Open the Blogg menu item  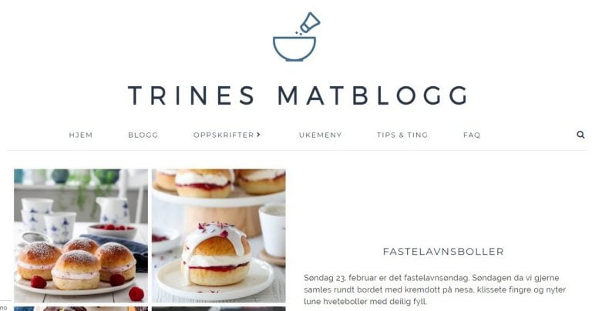[143, 135]
